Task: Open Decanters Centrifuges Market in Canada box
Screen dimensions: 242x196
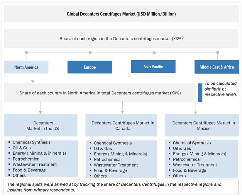Action: [123, 126]
